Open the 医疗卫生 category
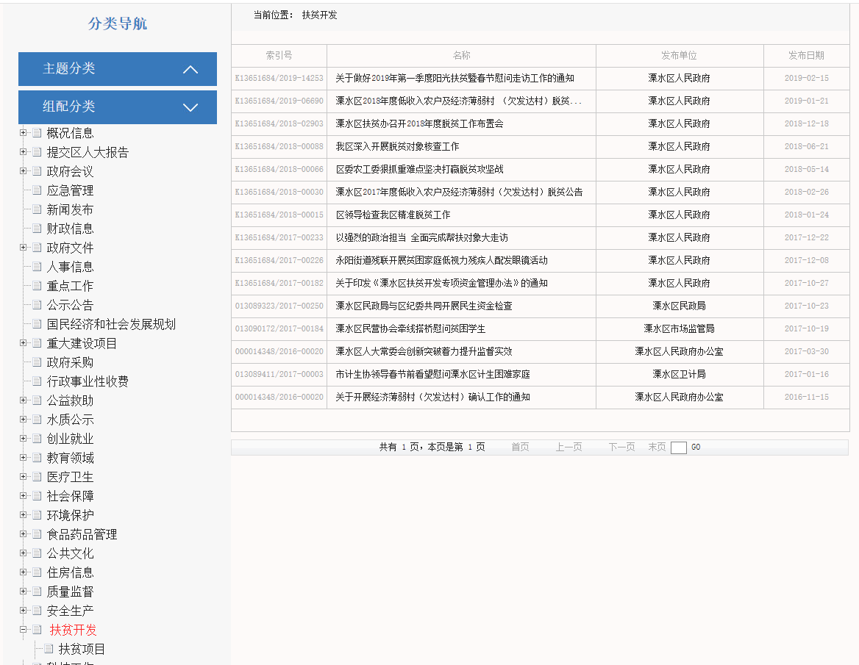This screenshot has height=665, width=859. coord(71,477)
